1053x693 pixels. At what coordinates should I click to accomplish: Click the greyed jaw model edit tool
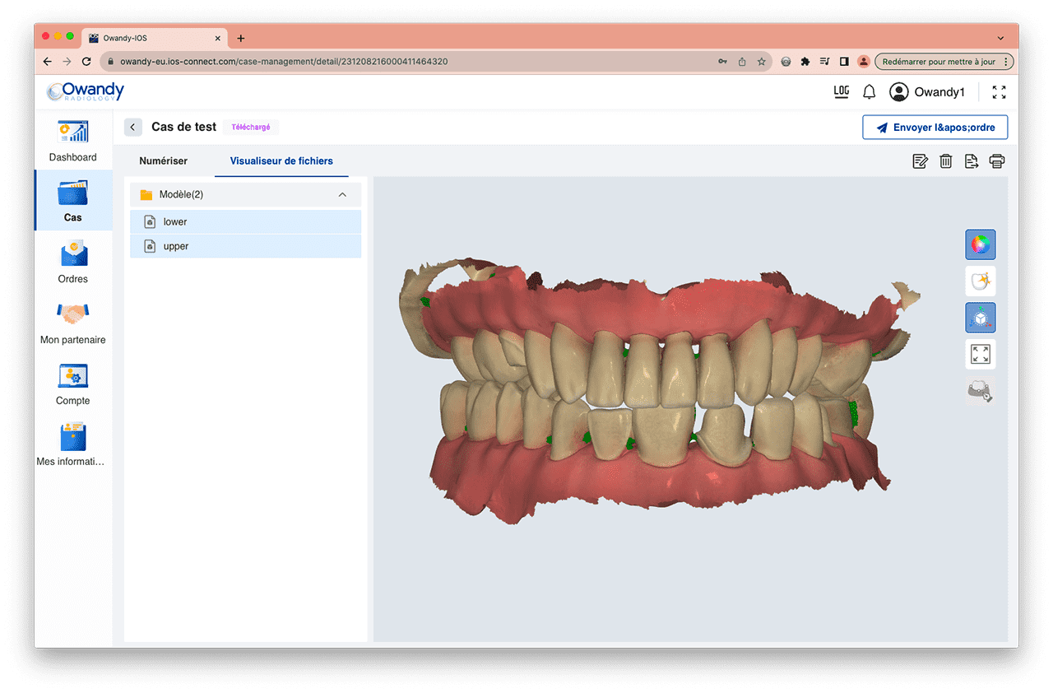point(980,392)
